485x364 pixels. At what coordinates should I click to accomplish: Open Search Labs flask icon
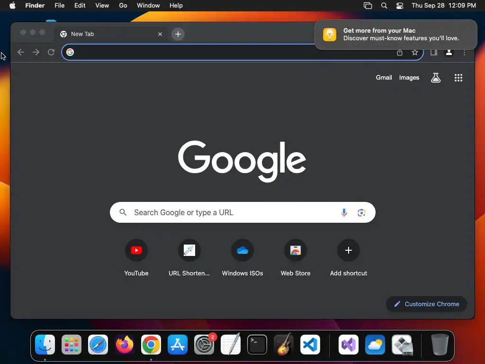pyautogui.click(x=436, y=78)
